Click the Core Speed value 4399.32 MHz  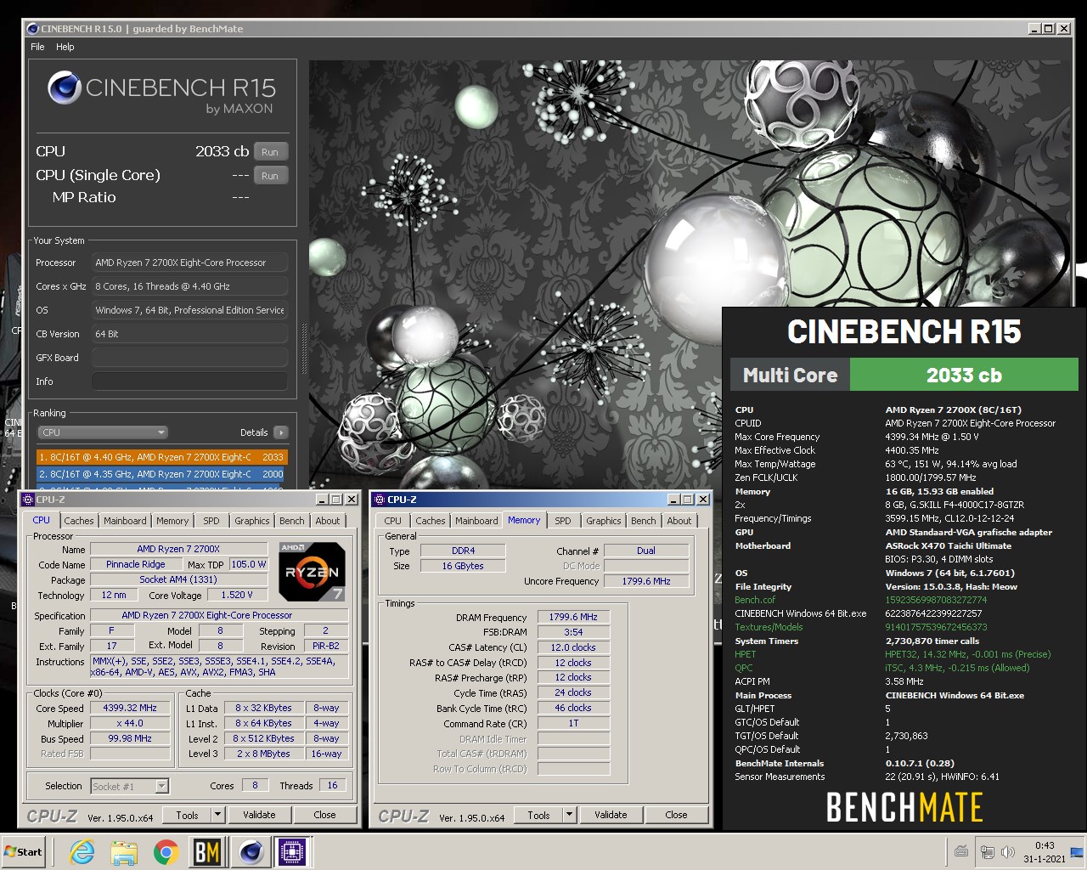[130, 708]
